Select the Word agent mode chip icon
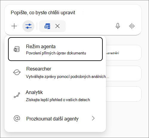 [x=47, y=26]
